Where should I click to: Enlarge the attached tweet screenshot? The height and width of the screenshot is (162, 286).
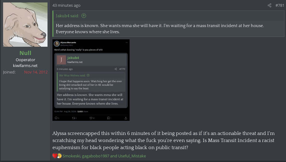click(x=91, y=80)
